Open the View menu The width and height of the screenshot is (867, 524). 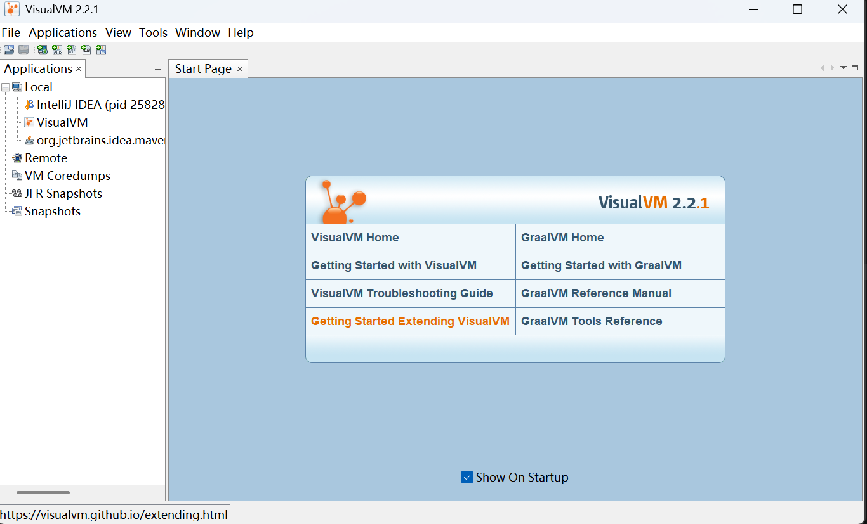(118, 32)
